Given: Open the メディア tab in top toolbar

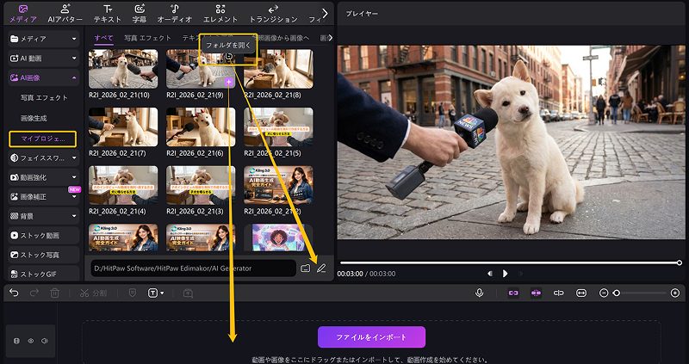Looking at the screenshot, I should tap(23, 14).
